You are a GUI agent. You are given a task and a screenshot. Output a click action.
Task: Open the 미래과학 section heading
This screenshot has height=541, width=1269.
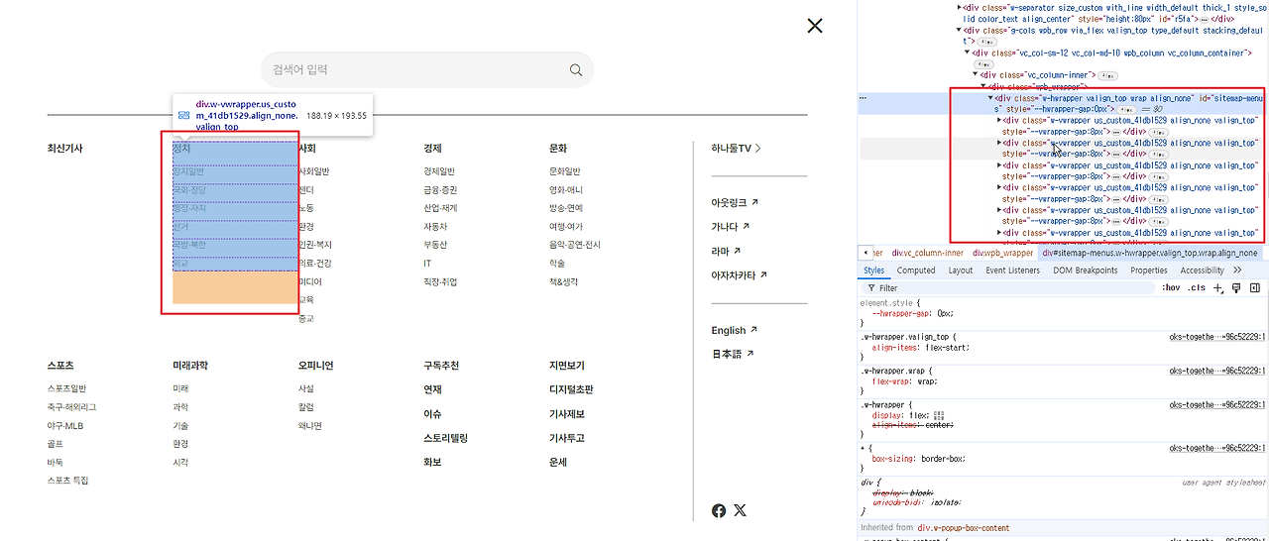tap(190, 366)
